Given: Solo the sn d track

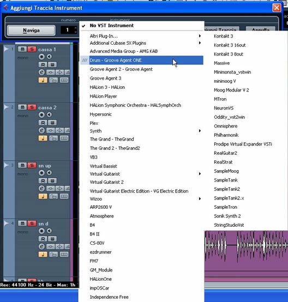Looking at the screenshot, I should pos(32,224).
